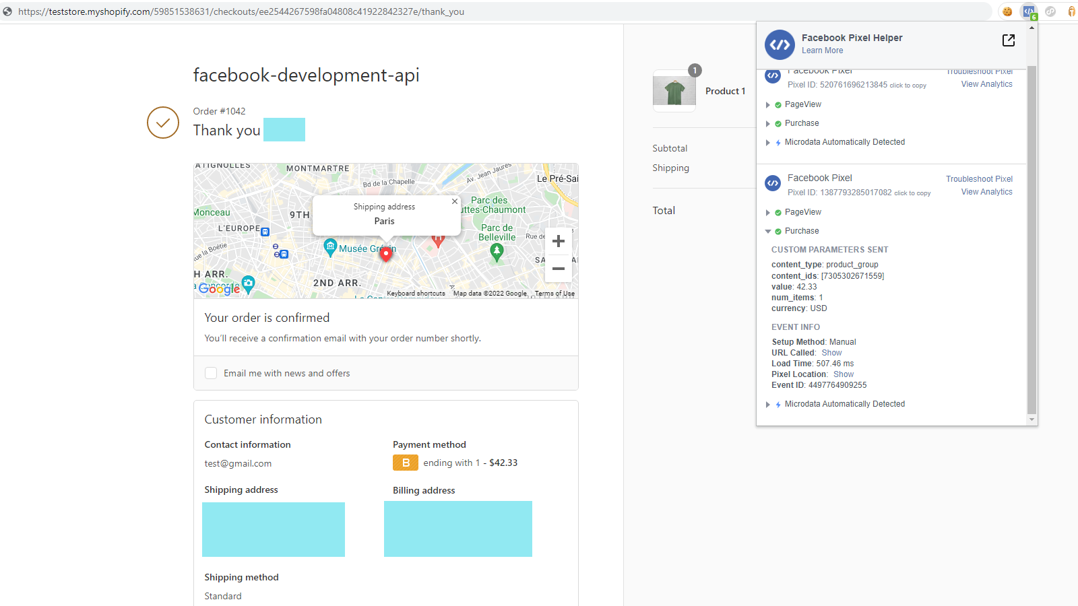Click the Product 1 t-shirt thumbnail

point(674,91)
